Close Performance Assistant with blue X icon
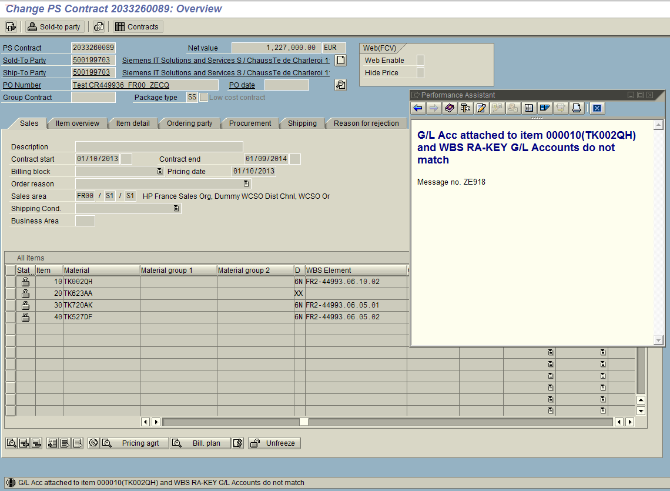 pos(597,108)
